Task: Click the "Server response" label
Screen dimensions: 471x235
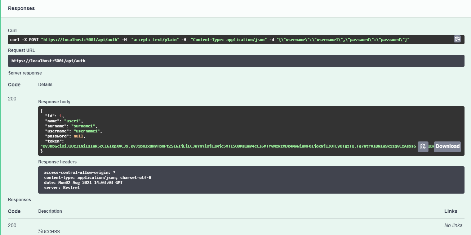Action: tap(25, 73)
